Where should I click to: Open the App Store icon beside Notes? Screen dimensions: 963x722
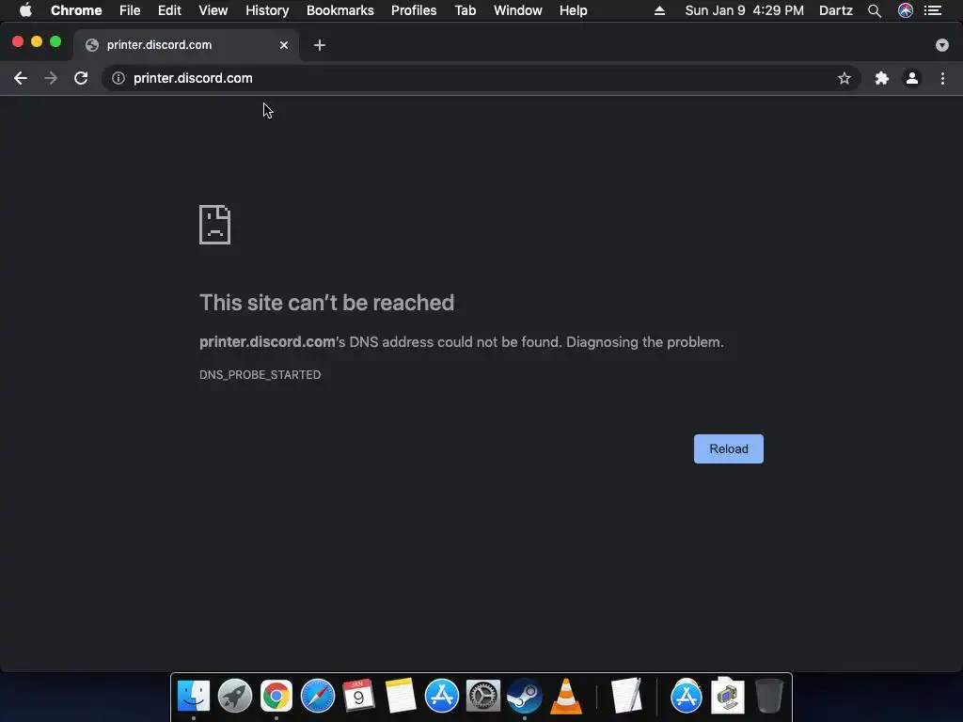tap(442, 697)
